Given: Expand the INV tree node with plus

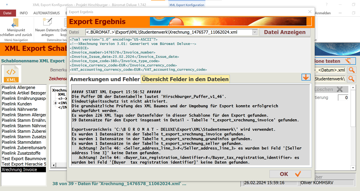Looking at the screenshot, I should coord(55,103).
